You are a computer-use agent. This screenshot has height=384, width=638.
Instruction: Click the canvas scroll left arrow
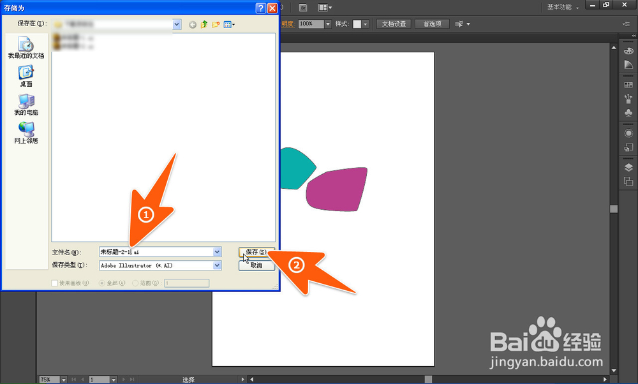pos(252,379)
